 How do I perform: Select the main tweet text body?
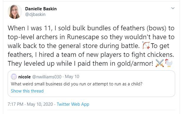point(91,46)
